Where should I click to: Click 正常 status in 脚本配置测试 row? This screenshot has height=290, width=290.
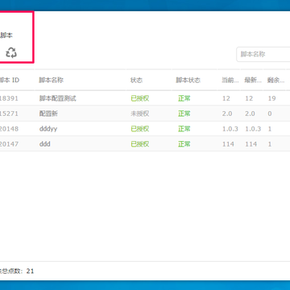tap(184, 98)
